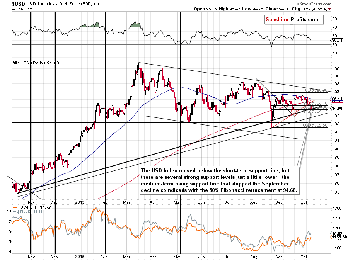Image resolution: width=348 pixels, height=260 pixels.
Task: Click the 70 level on the RSI axis
Action: click(x=335, y=27)
